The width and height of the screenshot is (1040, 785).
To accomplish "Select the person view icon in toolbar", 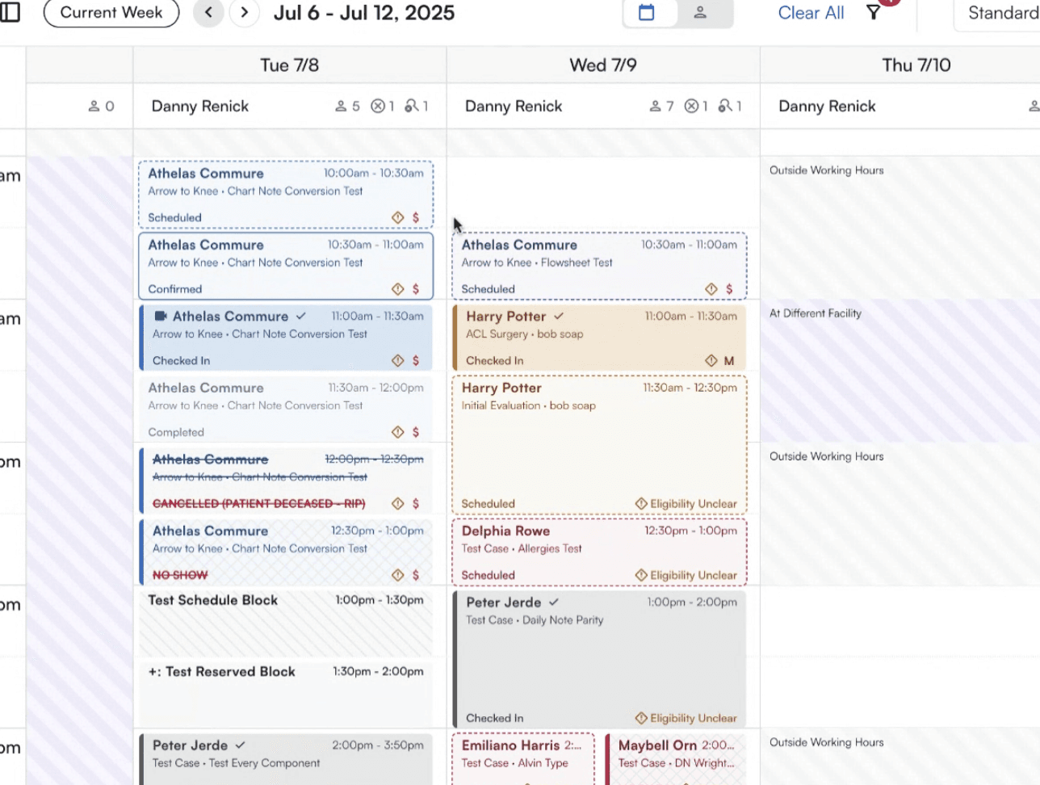I will pos(701,13).
